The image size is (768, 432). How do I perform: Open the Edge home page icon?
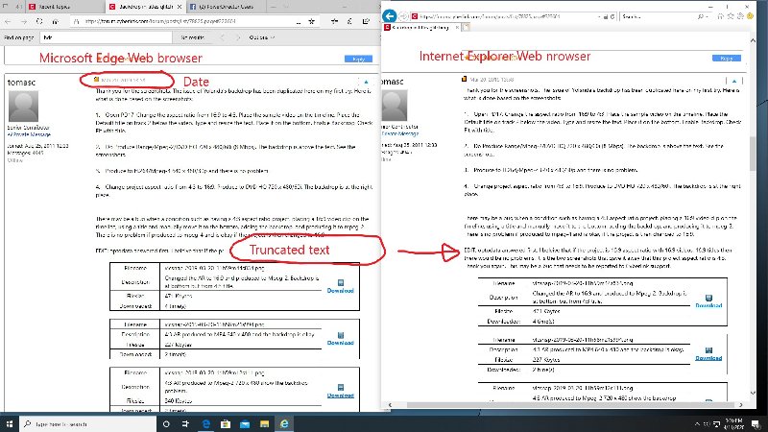click(x=56, y=21)
